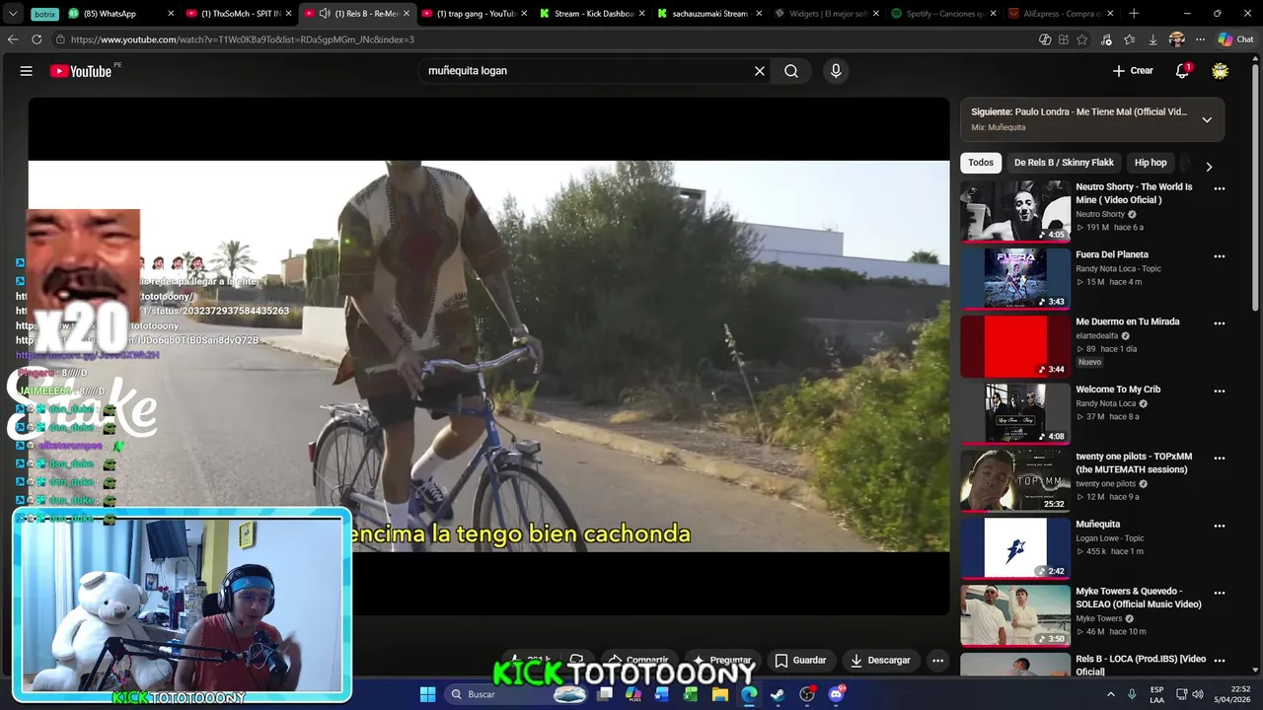
Task: Click the Preguntar button
Action: (722, 661)
